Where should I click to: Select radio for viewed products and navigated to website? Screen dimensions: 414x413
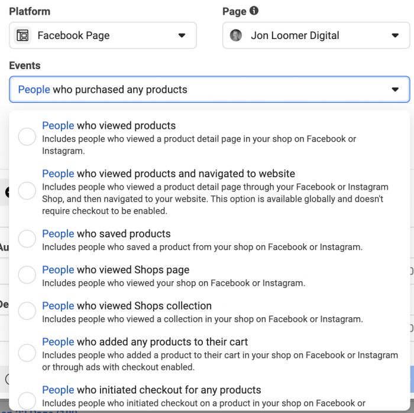(x=27, y=191)
